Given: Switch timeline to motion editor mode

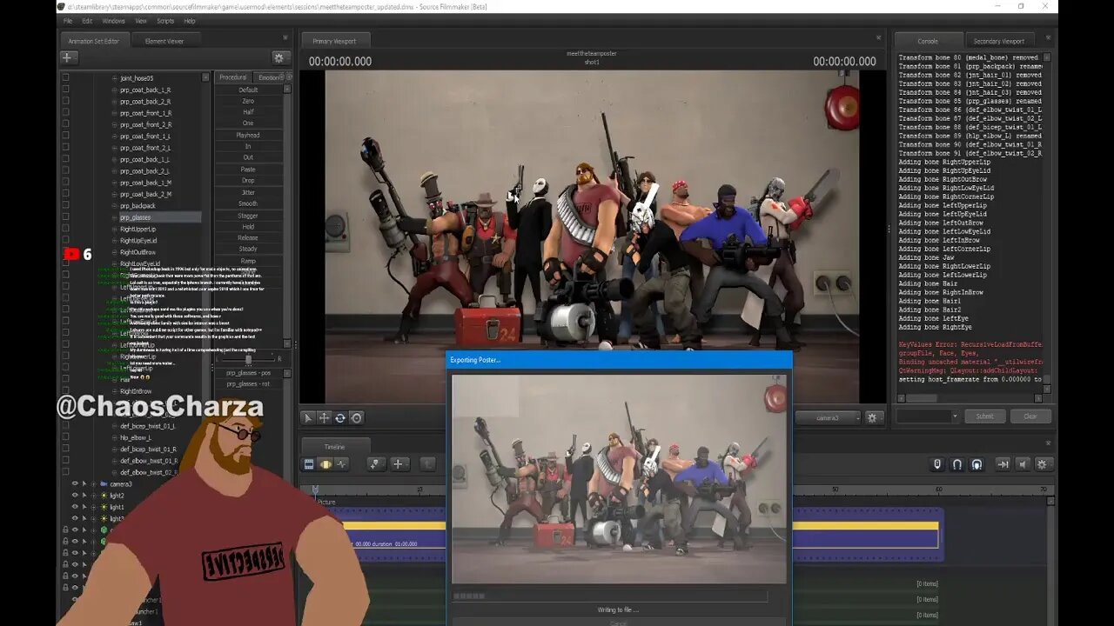Looking at the screenshot, I should click(x=325, y=464).
